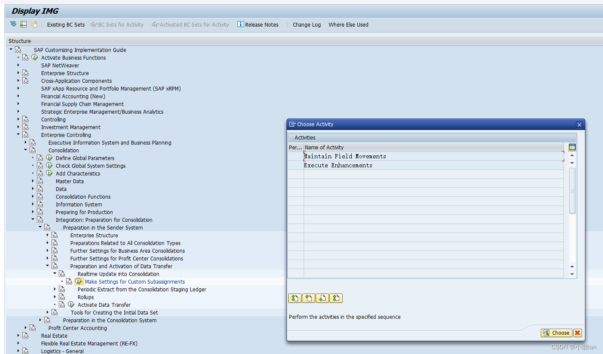Open documentation icon for Add Characteristics

coord(40,173)
